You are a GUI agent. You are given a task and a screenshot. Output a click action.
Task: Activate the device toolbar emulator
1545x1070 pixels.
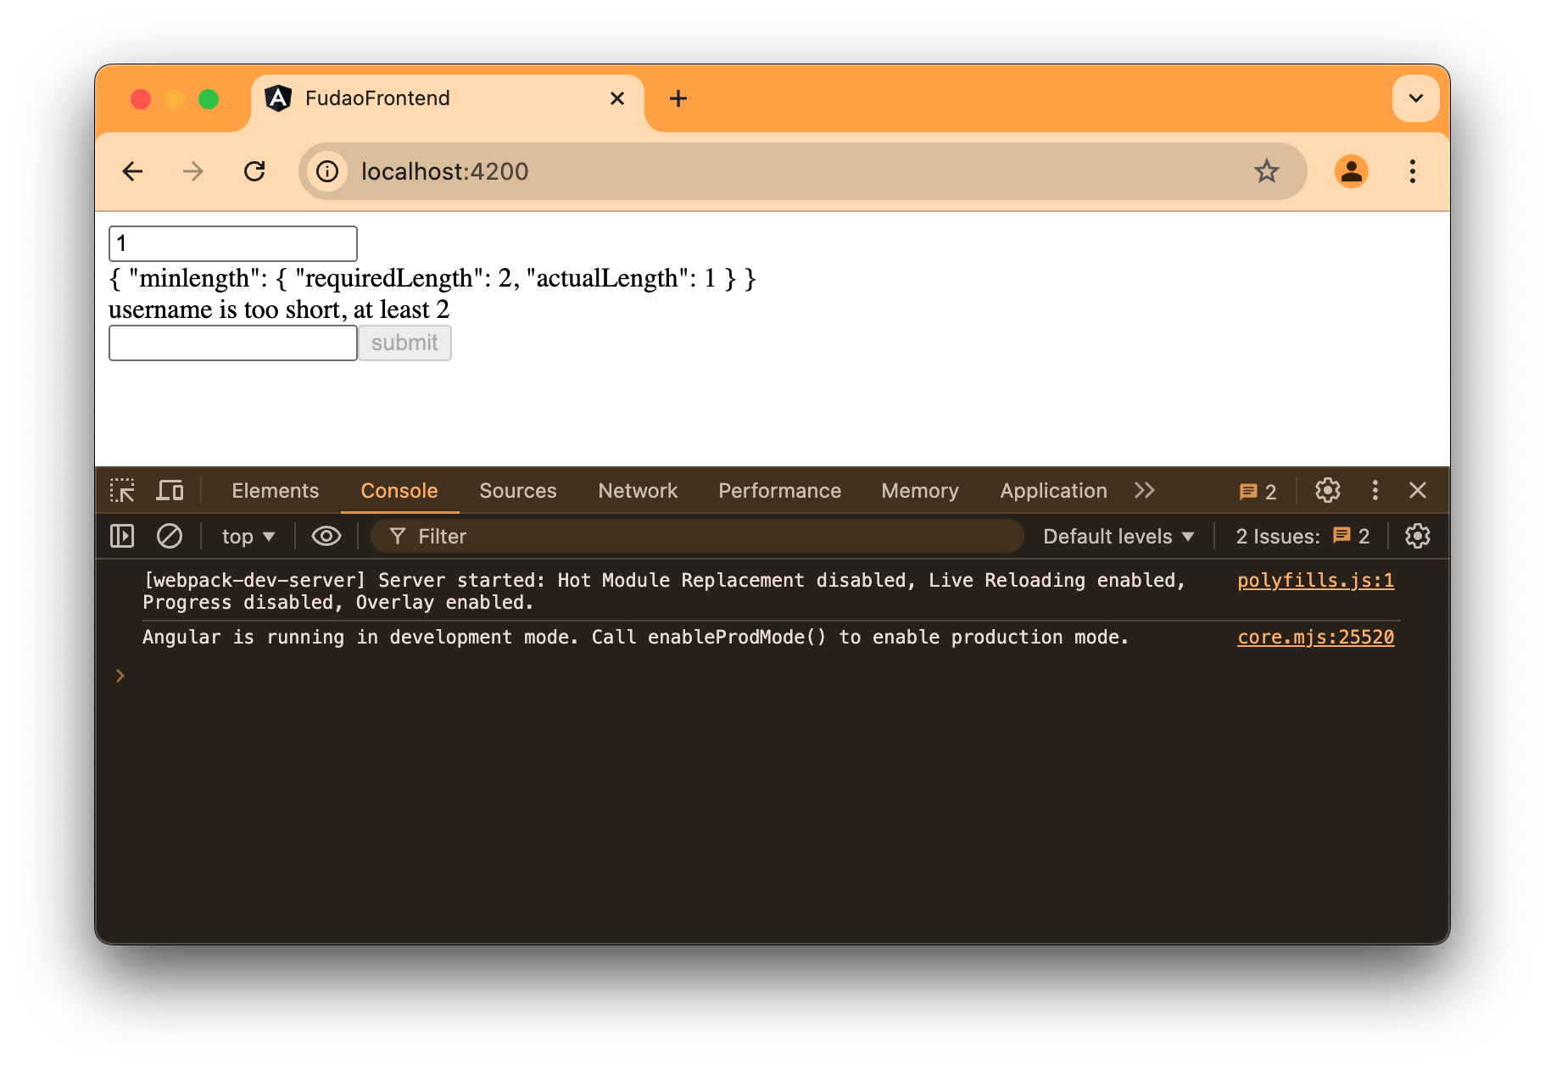(170, 490)
